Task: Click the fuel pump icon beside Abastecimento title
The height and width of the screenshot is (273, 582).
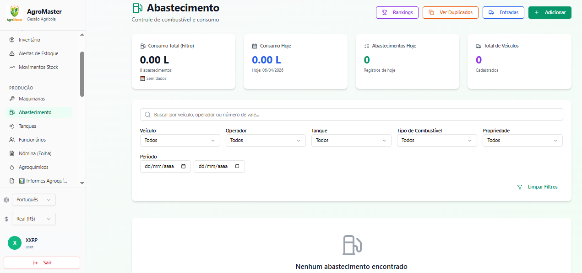Action: tap(137, 8)
